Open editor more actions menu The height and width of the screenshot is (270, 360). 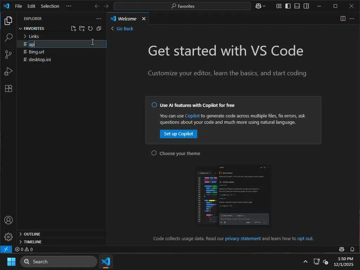(352, 19)
